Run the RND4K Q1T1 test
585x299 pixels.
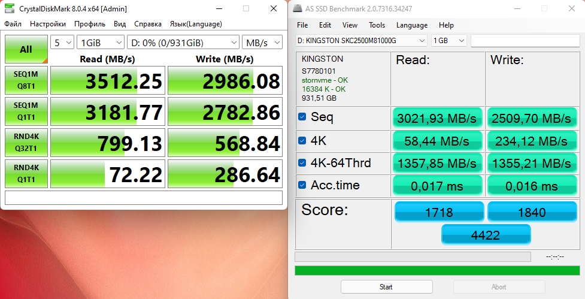pos(26,174)
